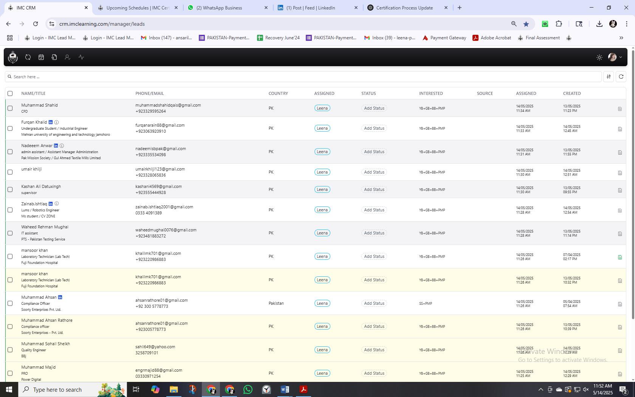Open the leads filter settings icon
The height and width of the screenshot is (397, 635).
(609, 76)
